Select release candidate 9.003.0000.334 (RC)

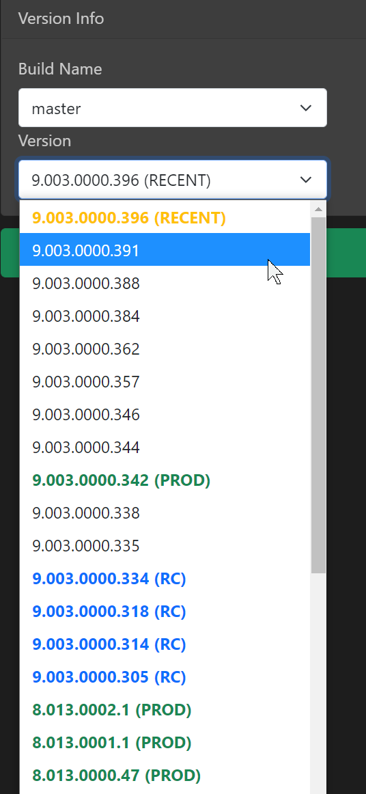[x=165, y=578]
